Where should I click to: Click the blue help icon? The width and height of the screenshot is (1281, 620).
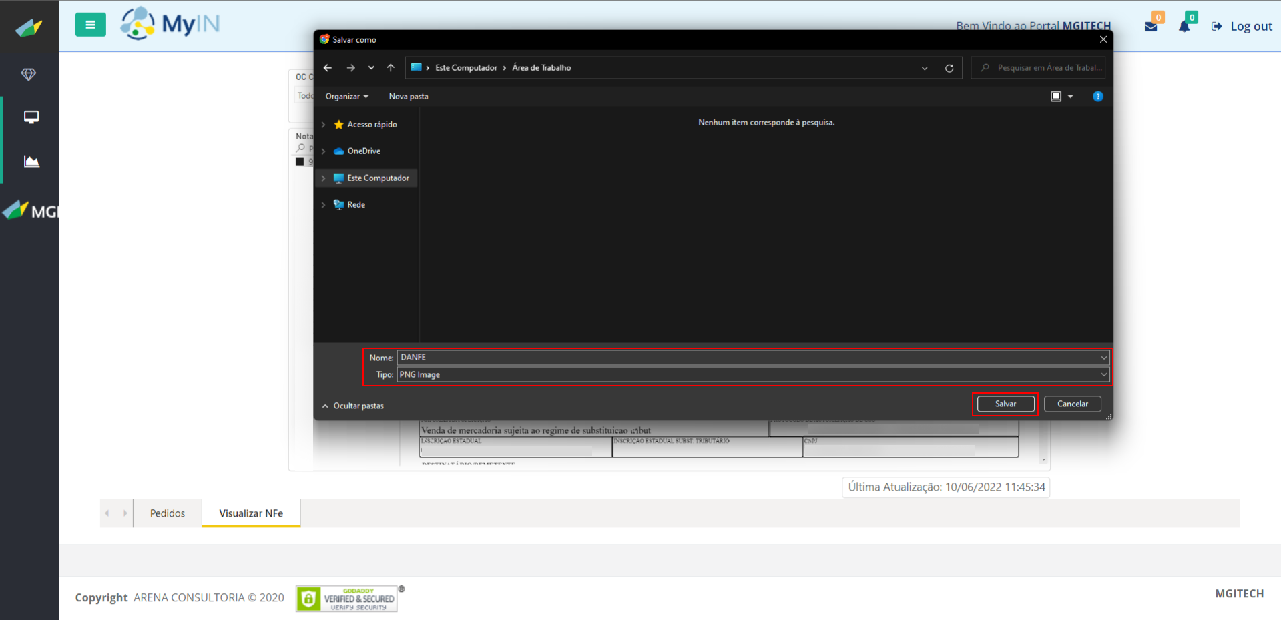click(x=1097, y=97)
